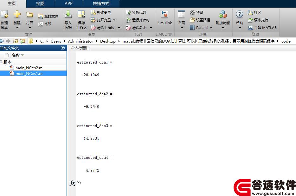Click the browse for folder icon
The height and width of the screenshot is (196, 296).
(x=23, y=41)
